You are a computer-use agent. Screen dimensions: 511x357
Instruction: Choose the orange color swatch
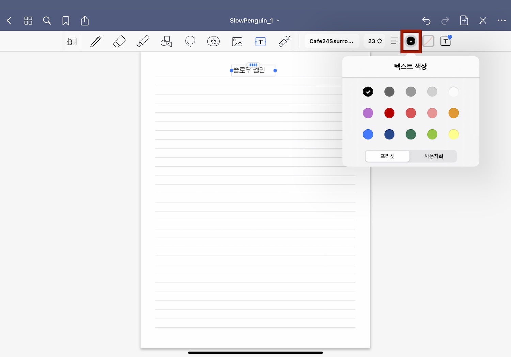pos(453,113)
